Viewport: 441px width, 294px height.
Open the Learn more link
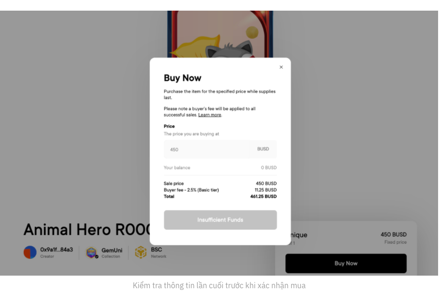tap(209, 115)
